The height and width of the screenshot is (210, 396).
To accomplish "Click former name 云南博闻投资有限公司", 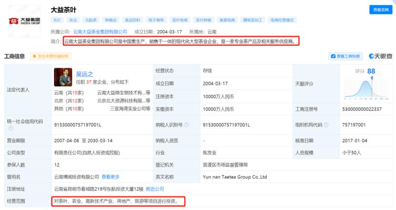I will tap(76, 177).
